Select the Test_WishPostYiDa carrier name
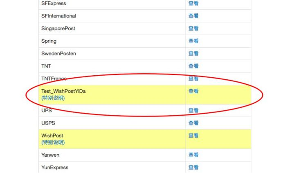The width and height of the screenshot is (283, 173). (63, 91)
